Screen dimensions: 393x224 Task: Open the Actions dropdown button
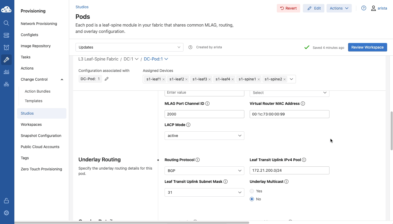coord(339,8)
